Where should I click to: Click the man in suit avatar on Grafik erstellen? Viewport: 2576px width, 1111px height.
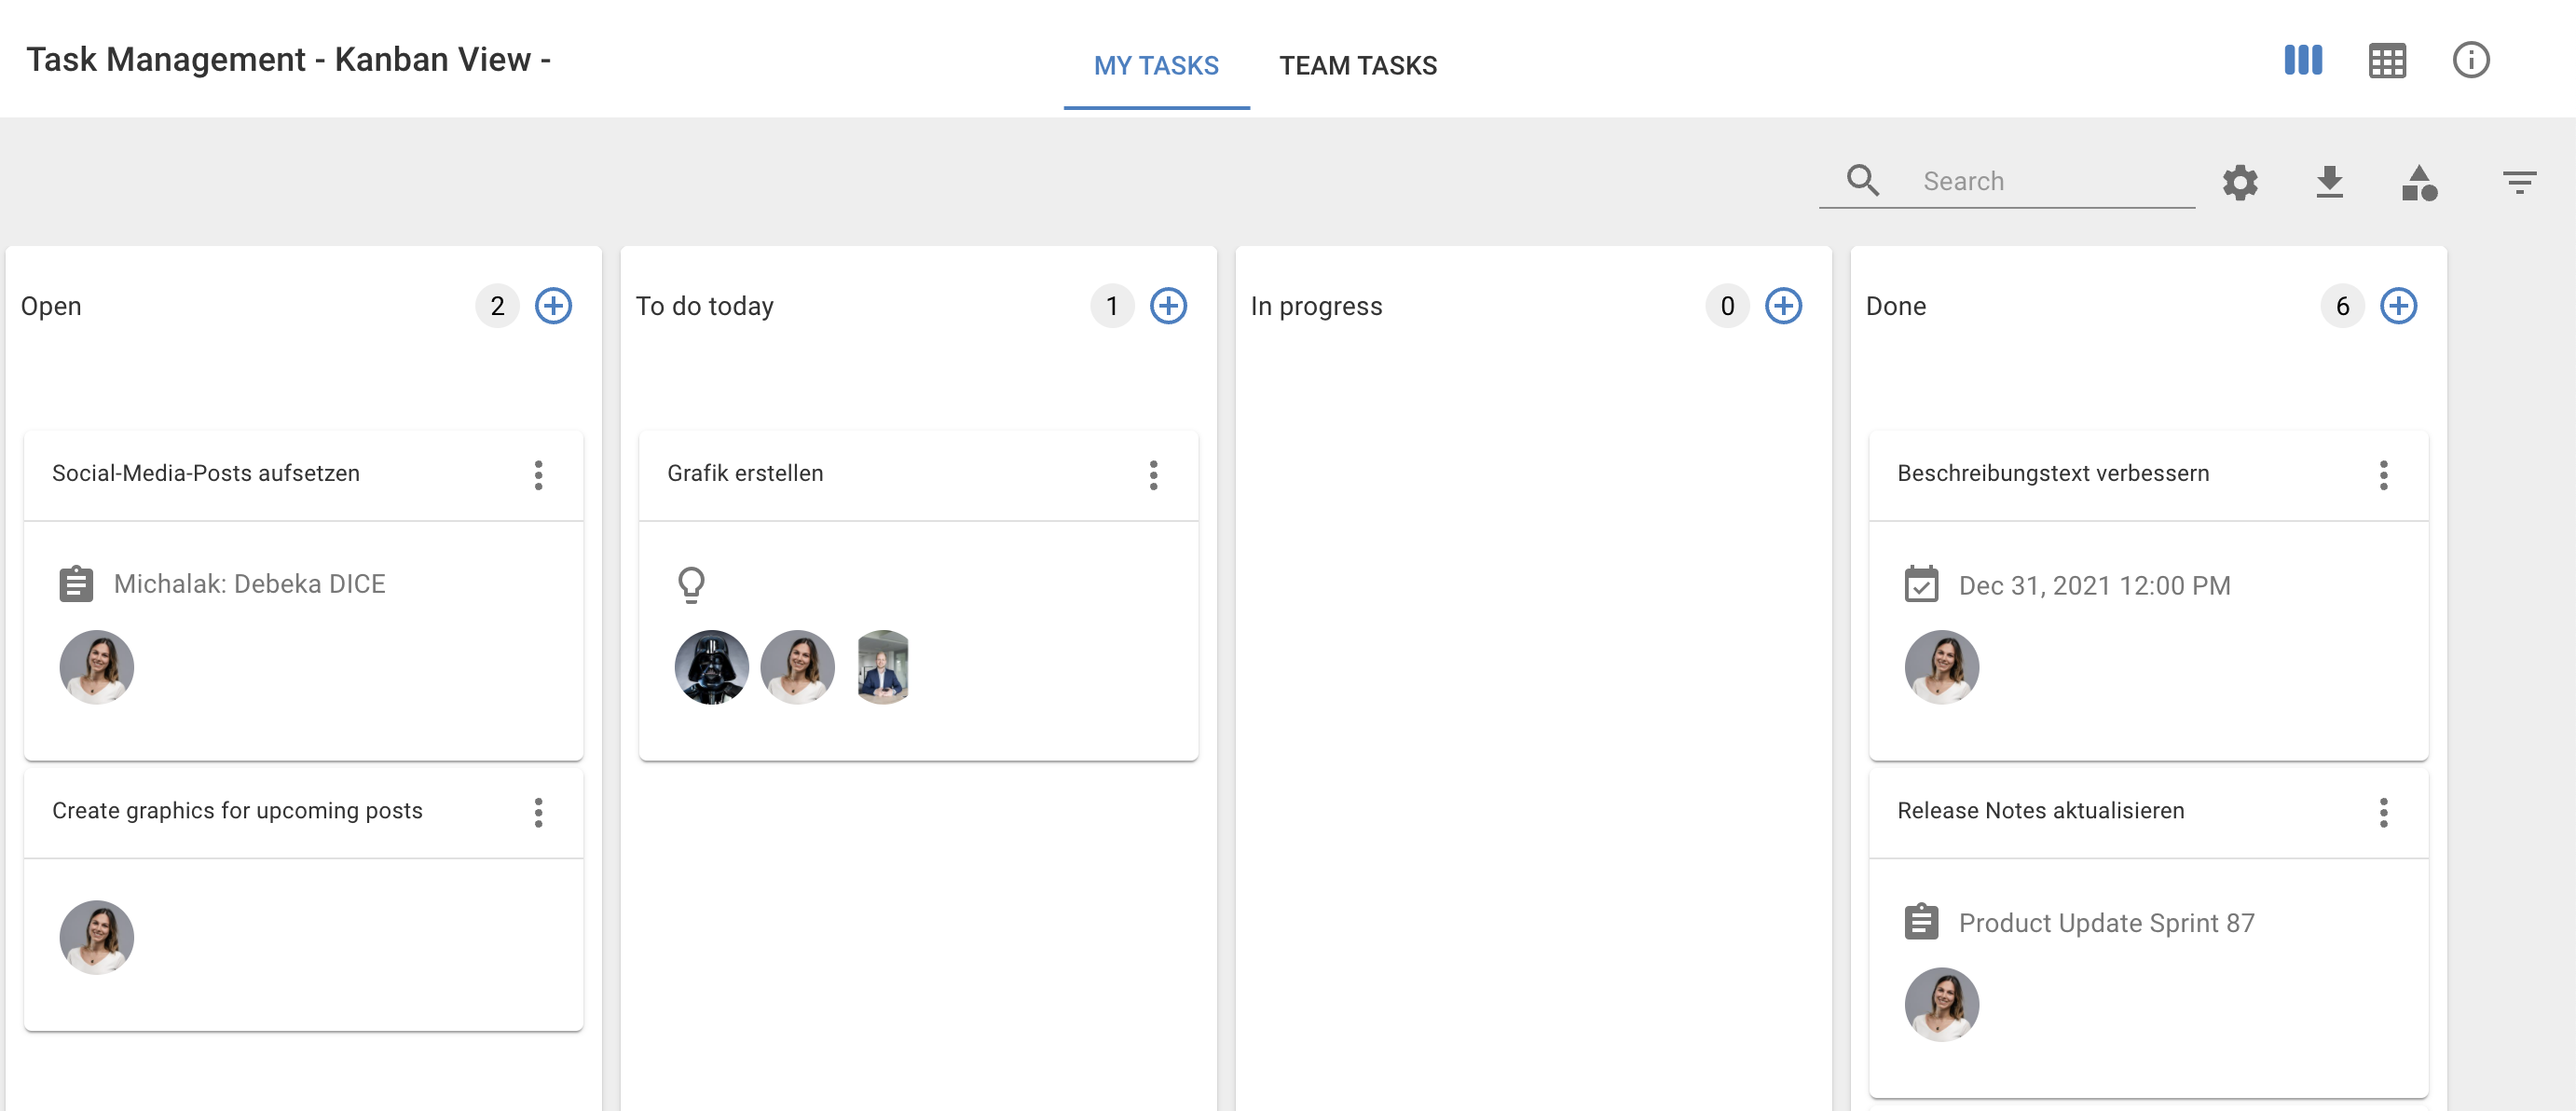tap(883, 667)
